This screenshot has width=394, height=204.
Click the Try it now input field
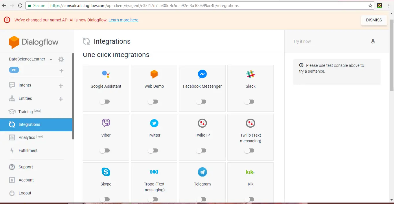point(330,41)
